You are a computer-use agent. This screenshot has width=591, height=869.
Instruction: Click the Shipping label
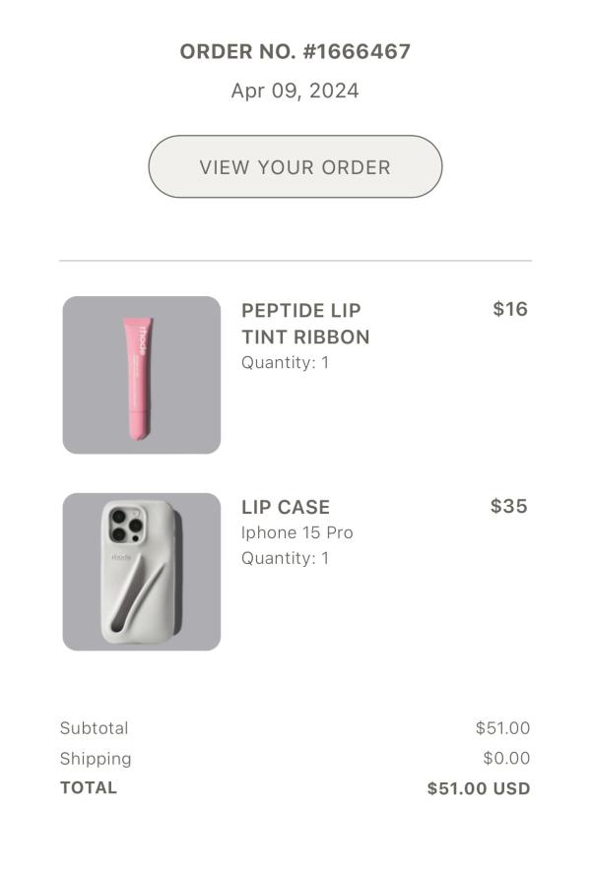click(x=96, y=758)
